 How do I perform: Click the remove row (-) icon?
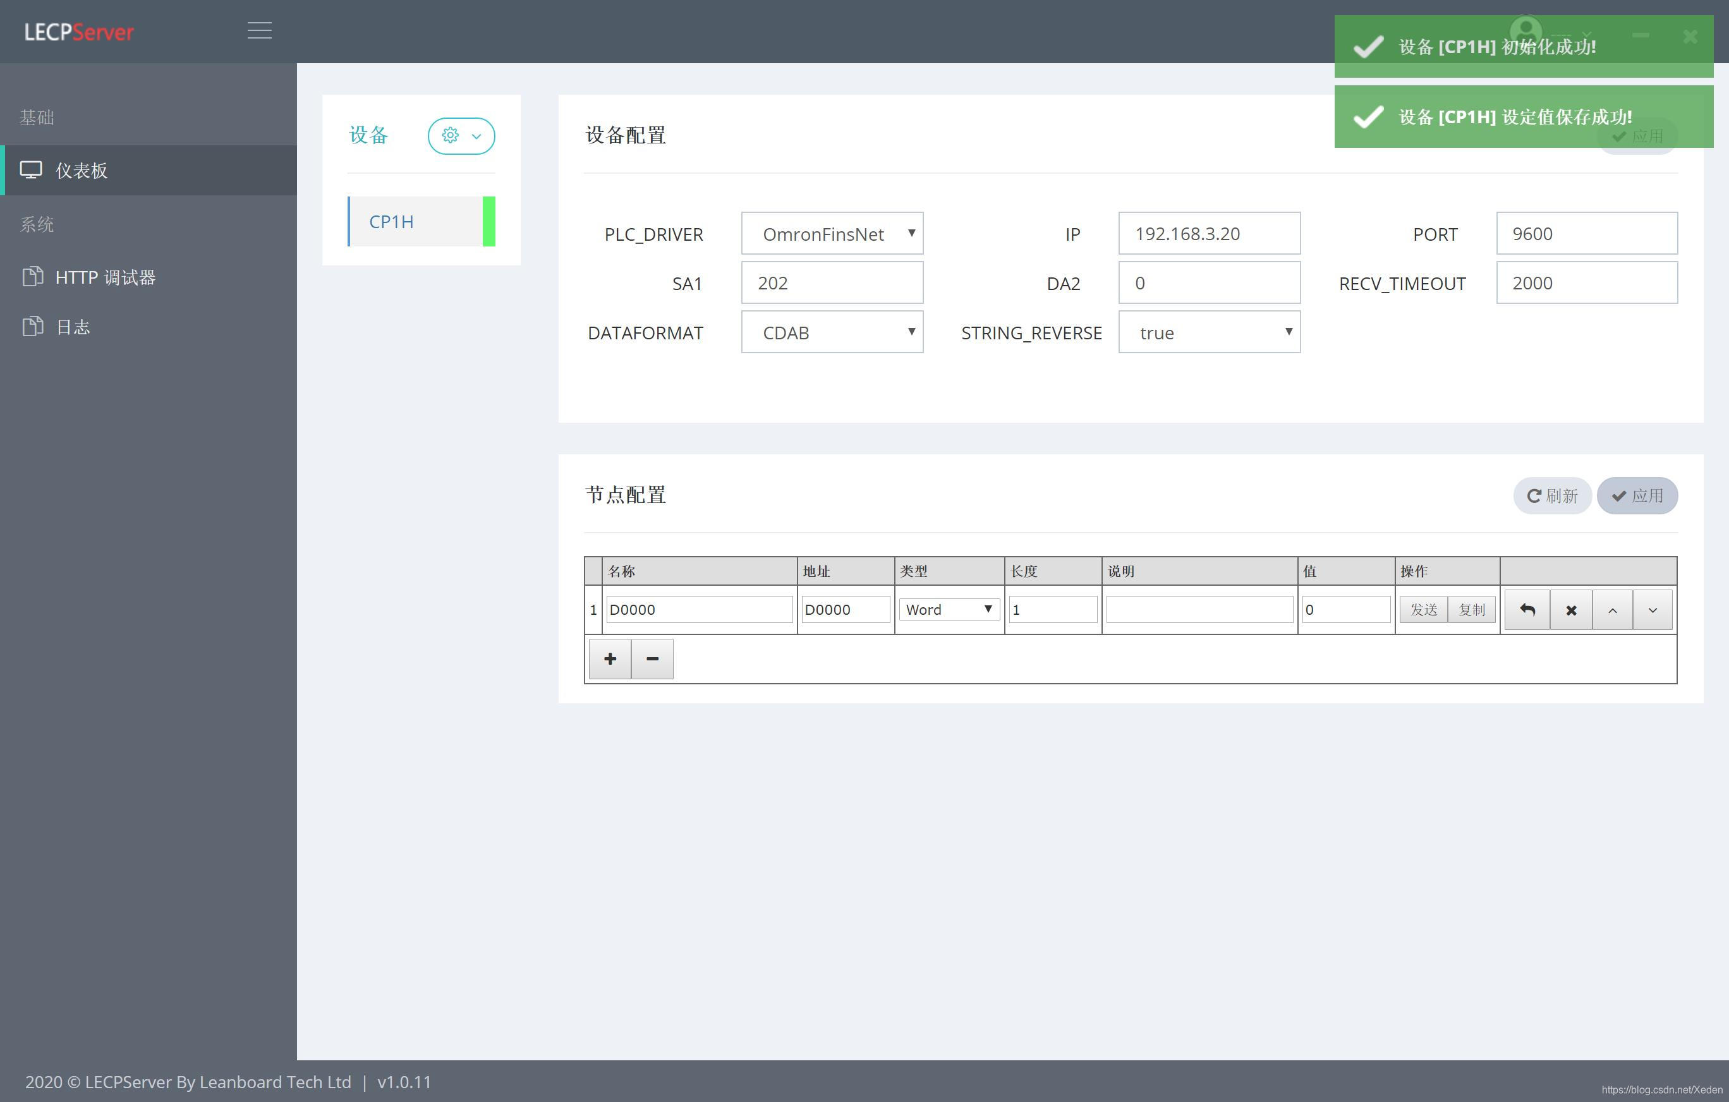(x=653, y=657)
